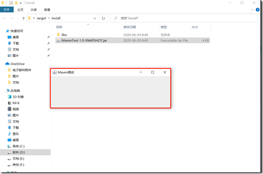The image size is (263, 174).
Task: Open 系统 (C:) drive
Action: click(x=19, y=146)
